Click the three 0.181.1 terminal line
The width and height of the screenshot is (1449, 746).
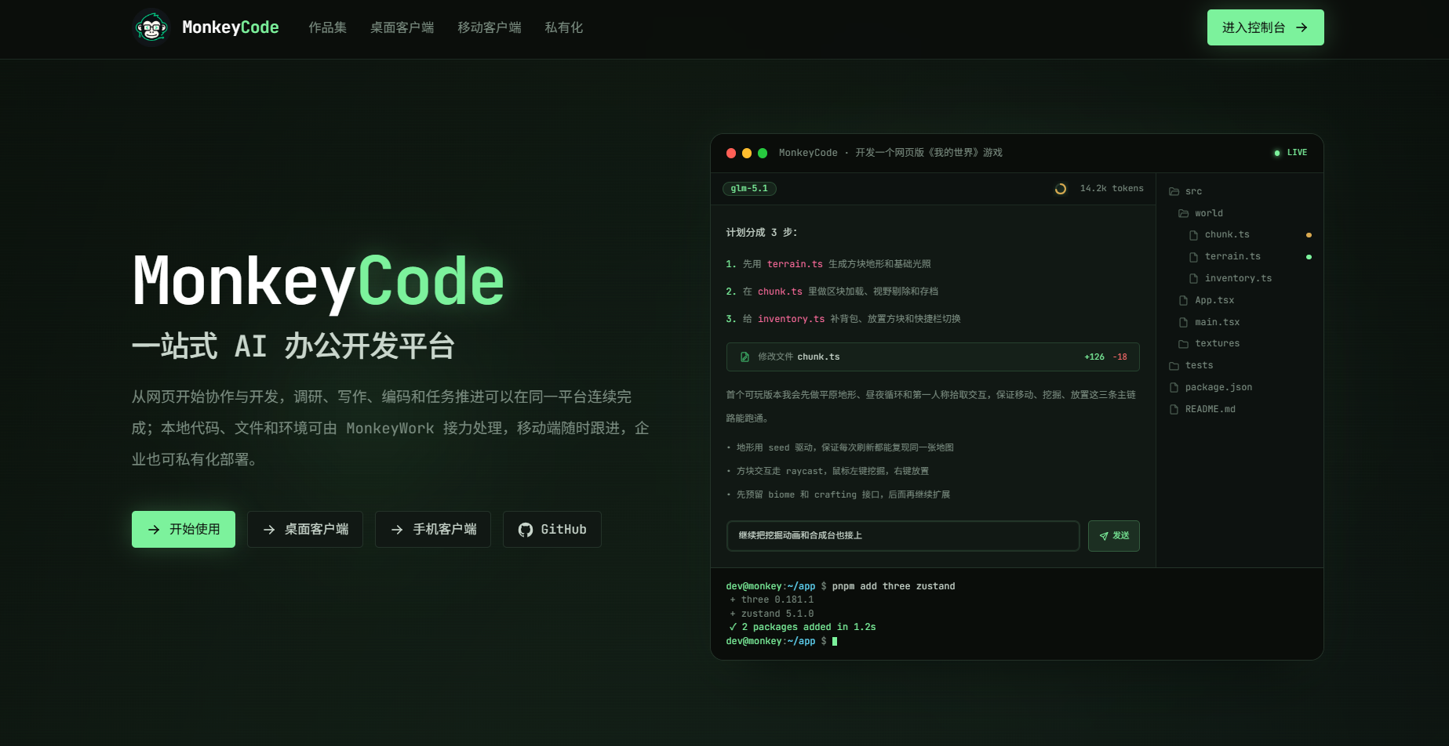(772, 600)
